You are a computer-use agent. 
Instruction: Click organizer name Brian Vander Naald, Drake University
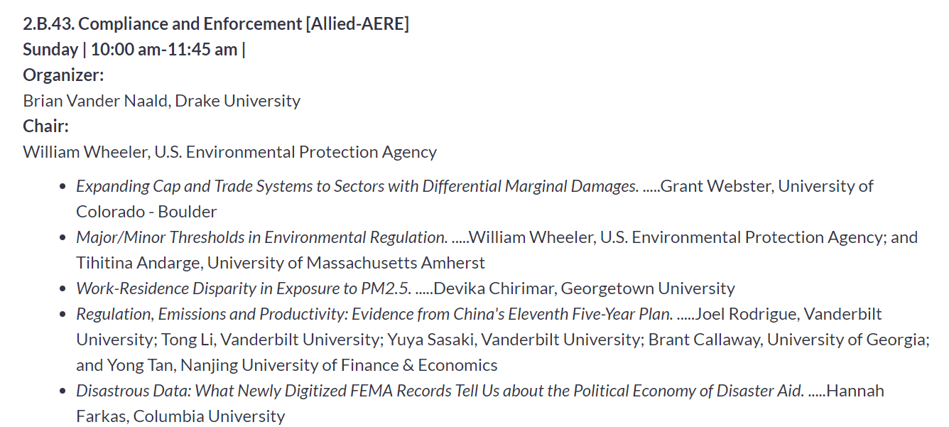(x=161, y=100)
